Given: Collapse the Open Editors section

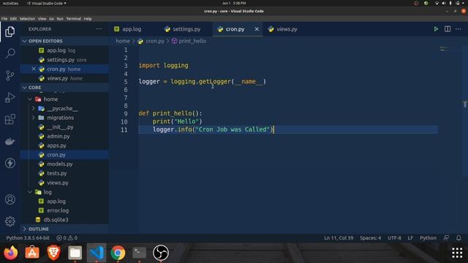Looking at the screenshot, I should pos(24,41).
